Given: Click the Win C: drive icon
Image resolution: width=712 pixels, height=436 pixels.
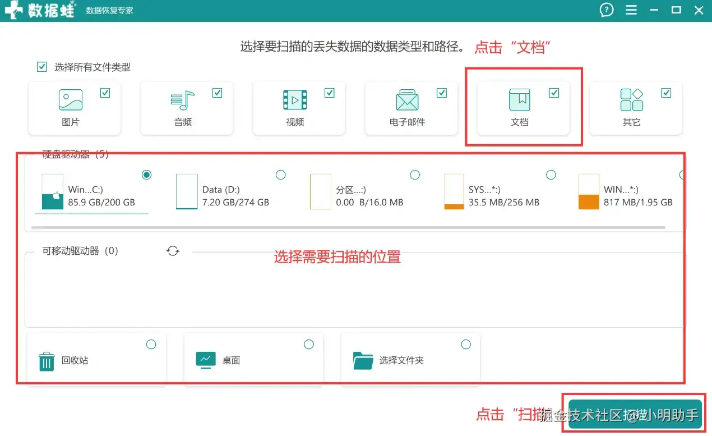Looking at the screenshot, I should click(52, 191).
